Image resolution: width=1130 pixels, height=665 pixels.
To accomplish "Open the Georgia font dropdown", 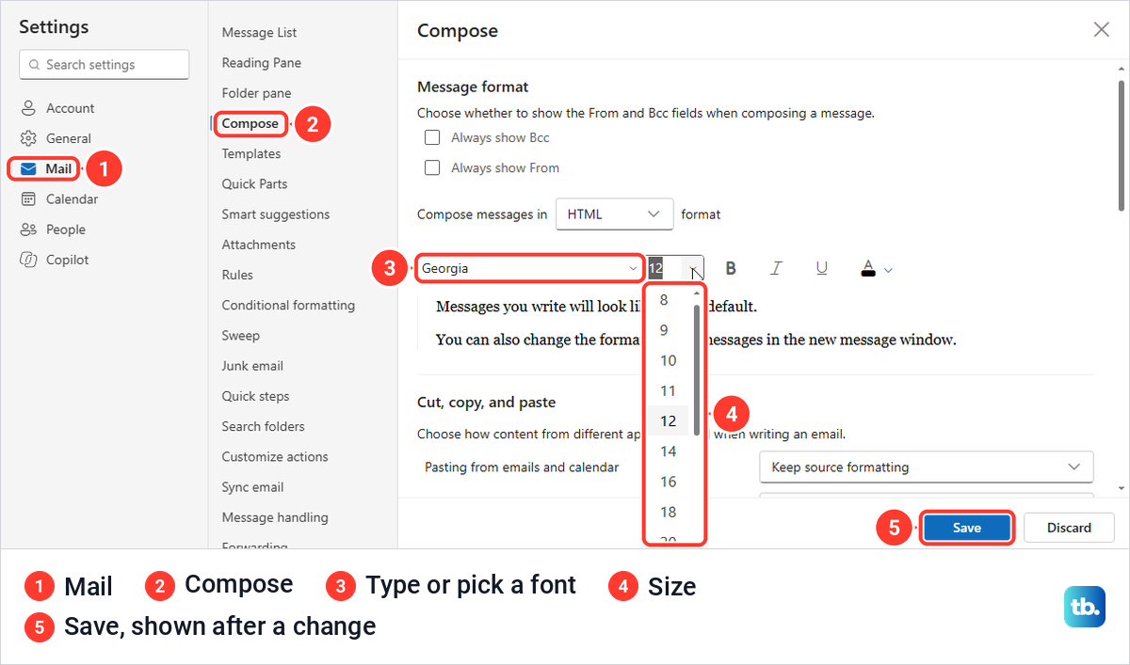I will click(x=529, y=268).
